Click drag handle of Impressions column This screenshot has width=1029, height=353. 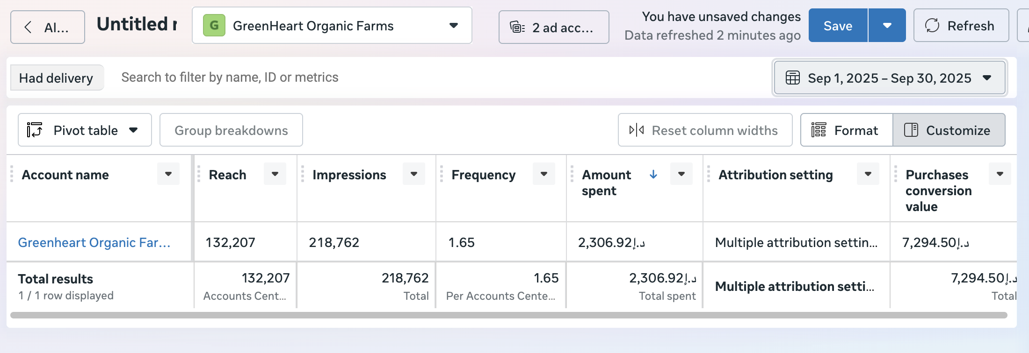point(303,174)
